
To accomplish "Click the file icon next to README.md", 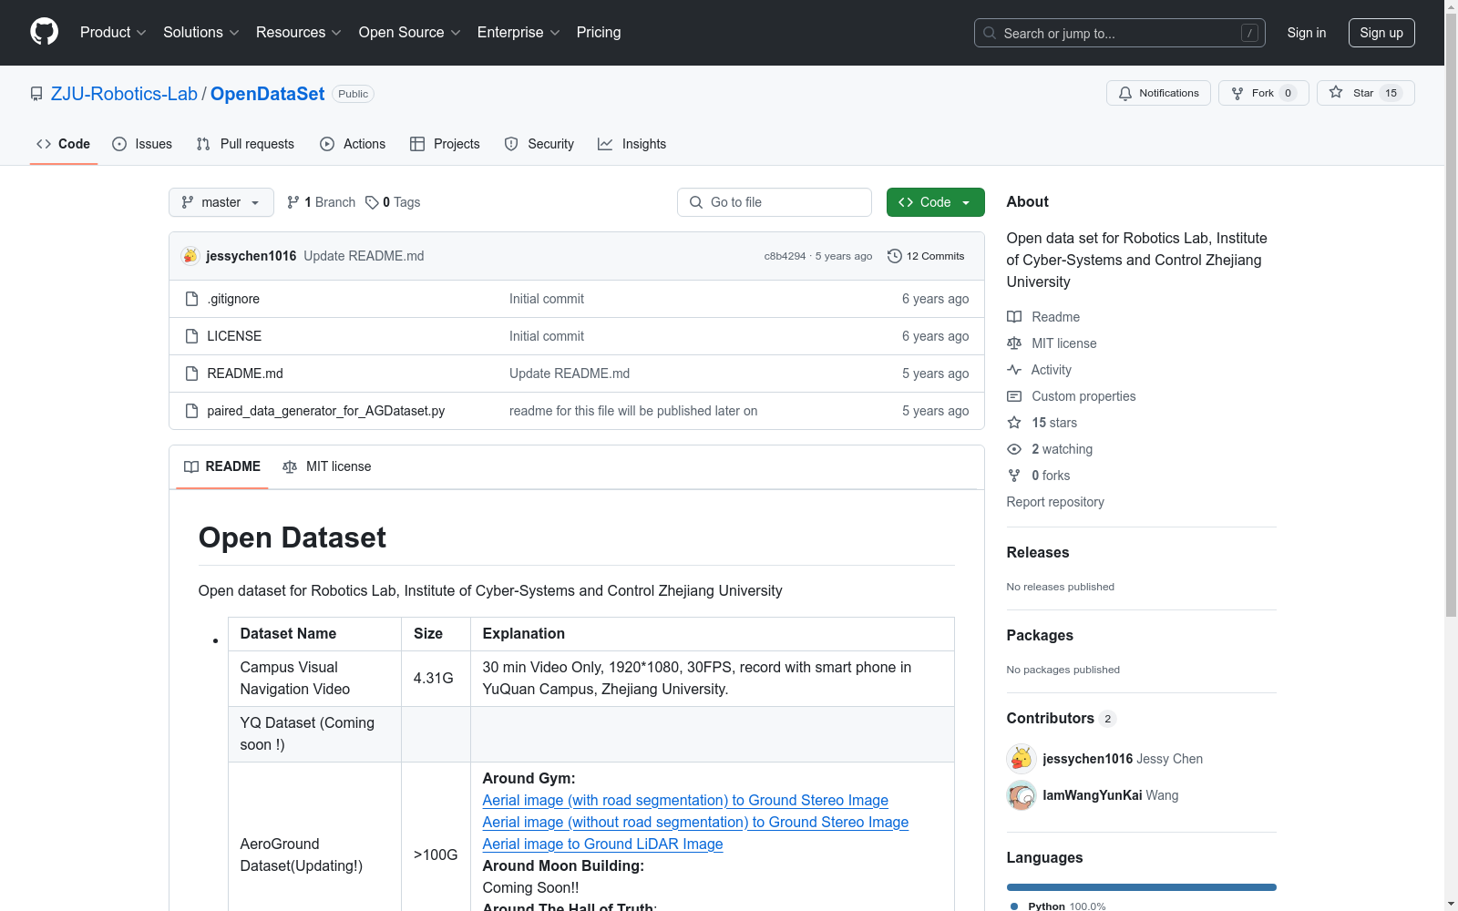I will click(x=191, y=374).
